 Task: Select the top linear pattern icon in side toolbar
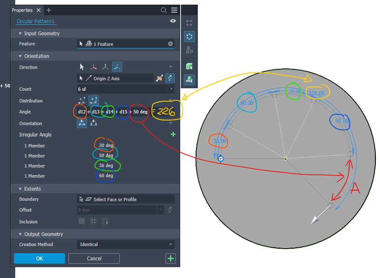pyautogui.click(x=189, y=23)
